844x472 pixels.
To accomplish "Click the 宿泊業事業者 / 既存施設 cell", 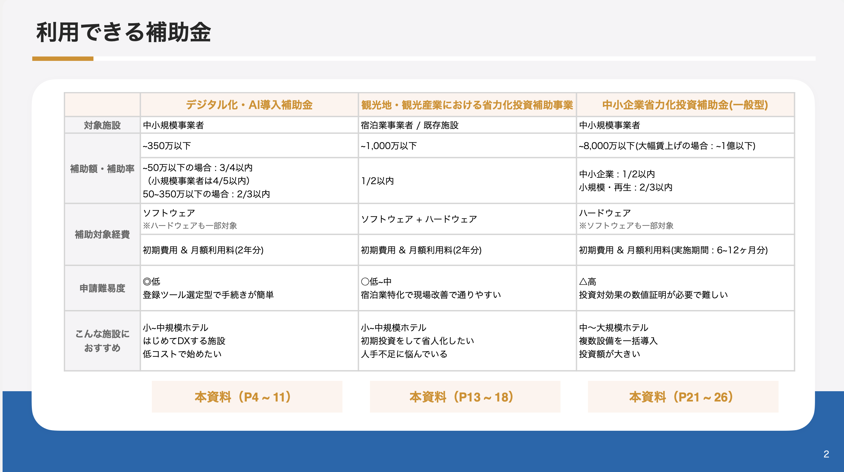I will 409,125.
